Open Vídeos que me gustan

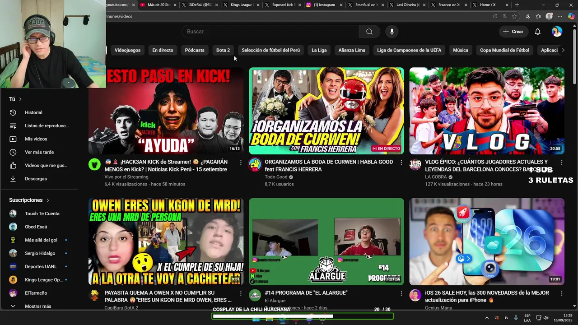(x=39, y=165)
